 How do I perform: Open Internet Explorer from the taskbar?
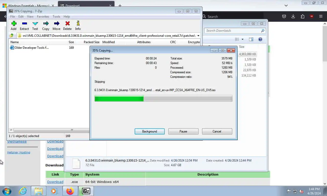click(x=23, y=191)
